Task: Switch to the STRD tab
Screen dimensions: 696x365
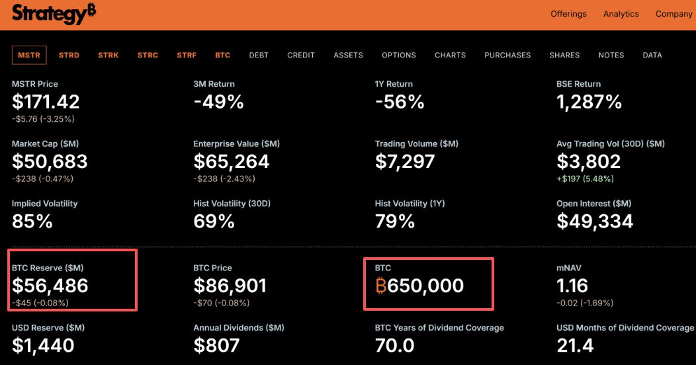Action: [69, 55]
